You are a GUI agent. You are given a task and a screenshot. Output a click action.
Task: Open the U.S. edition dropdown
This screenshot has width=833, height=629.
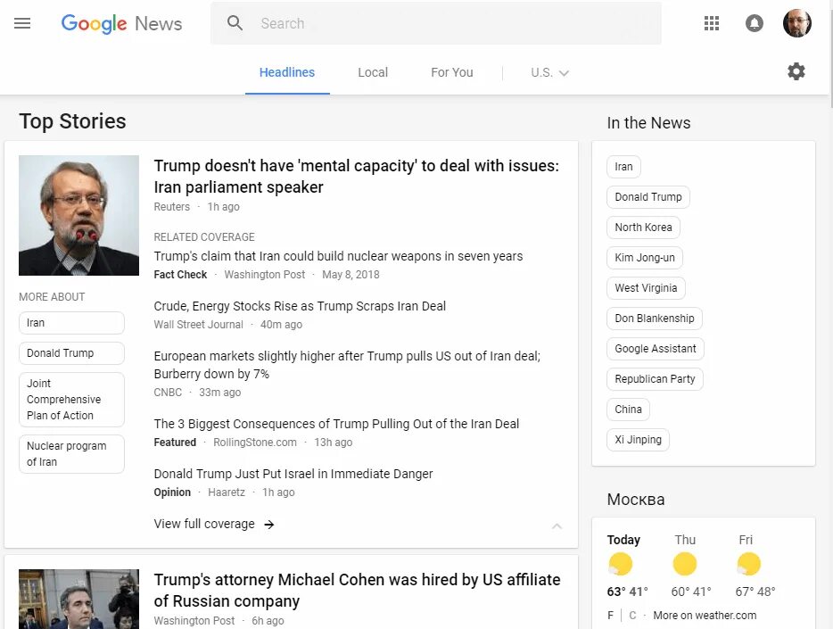550,73
